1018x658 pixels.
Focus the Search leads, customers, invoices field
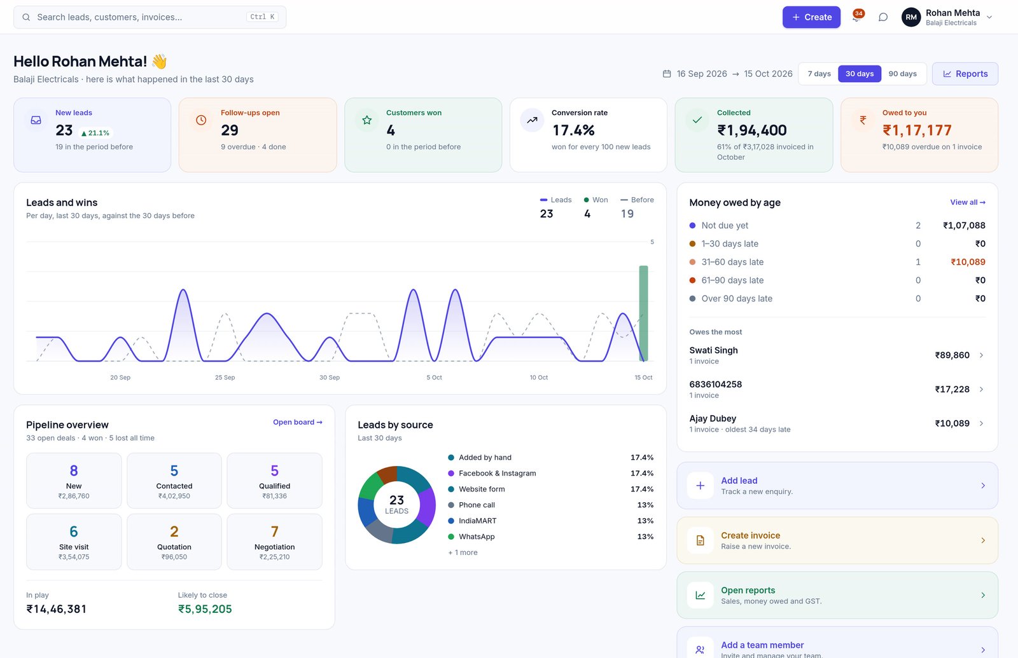tap(150, 17)
